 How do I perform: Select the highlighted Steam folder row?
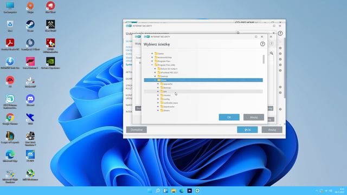pyautogui.click(x=203, y=80)
